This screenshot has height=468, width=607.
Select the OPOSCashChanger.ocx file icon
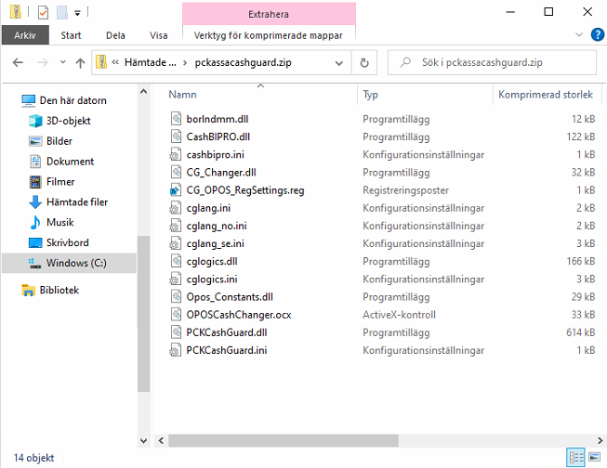click(175, 315)
